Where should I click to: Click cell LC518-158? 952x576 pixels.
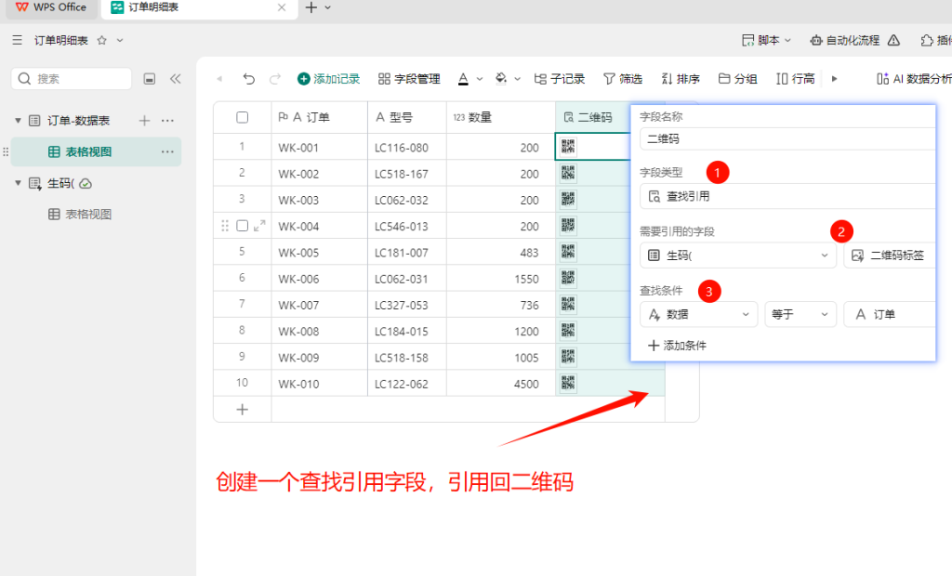407,358
